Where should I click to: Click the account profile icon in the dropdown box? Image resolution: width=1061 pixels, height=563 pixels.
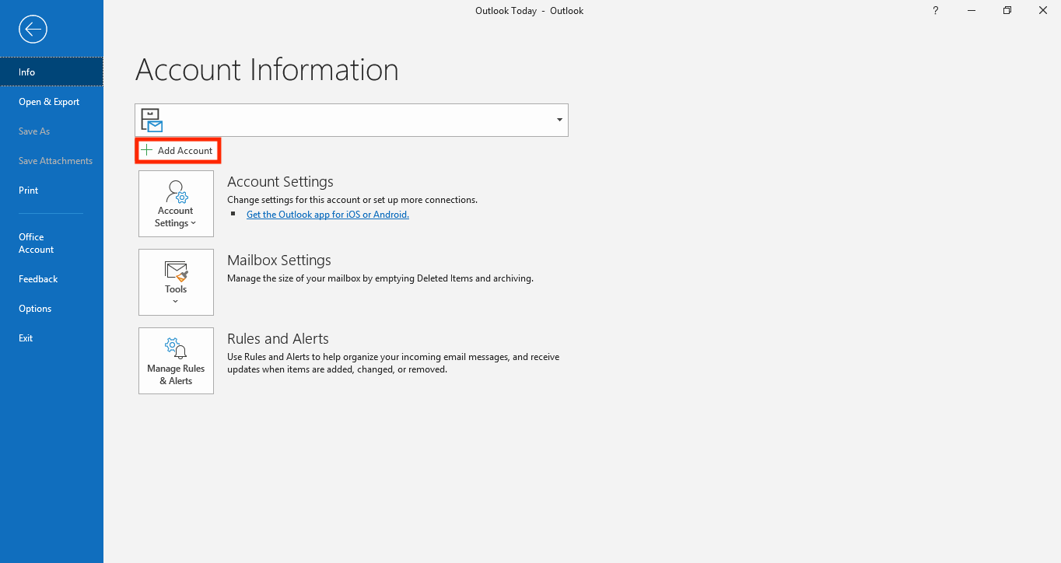[150, 120]
